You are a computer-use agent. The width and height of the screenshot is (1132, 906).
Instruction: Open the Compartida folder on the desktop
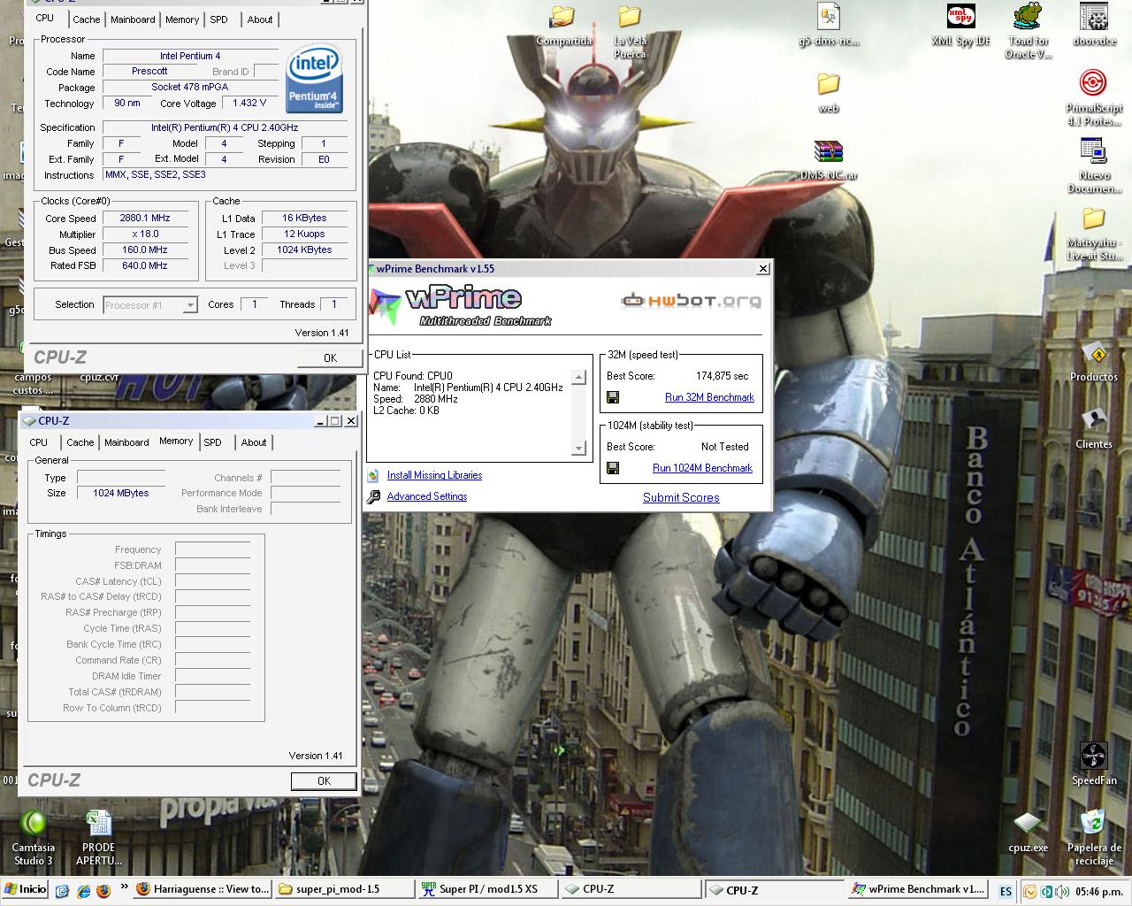tap(563, 27)
